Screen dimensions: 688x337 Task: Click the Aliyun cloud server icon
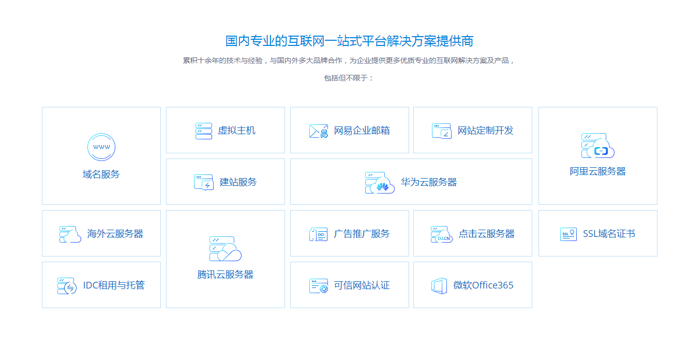click(597, 146)
